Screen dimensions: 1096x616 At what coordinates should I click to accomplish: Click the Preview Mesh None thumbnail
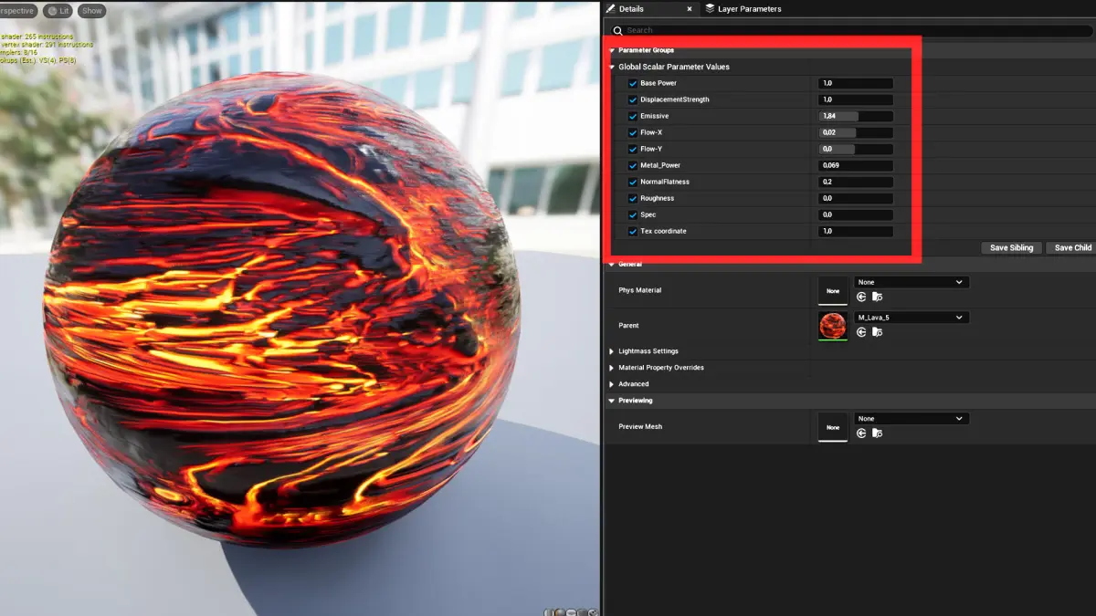pyautogui.click(x=833, y=427)
